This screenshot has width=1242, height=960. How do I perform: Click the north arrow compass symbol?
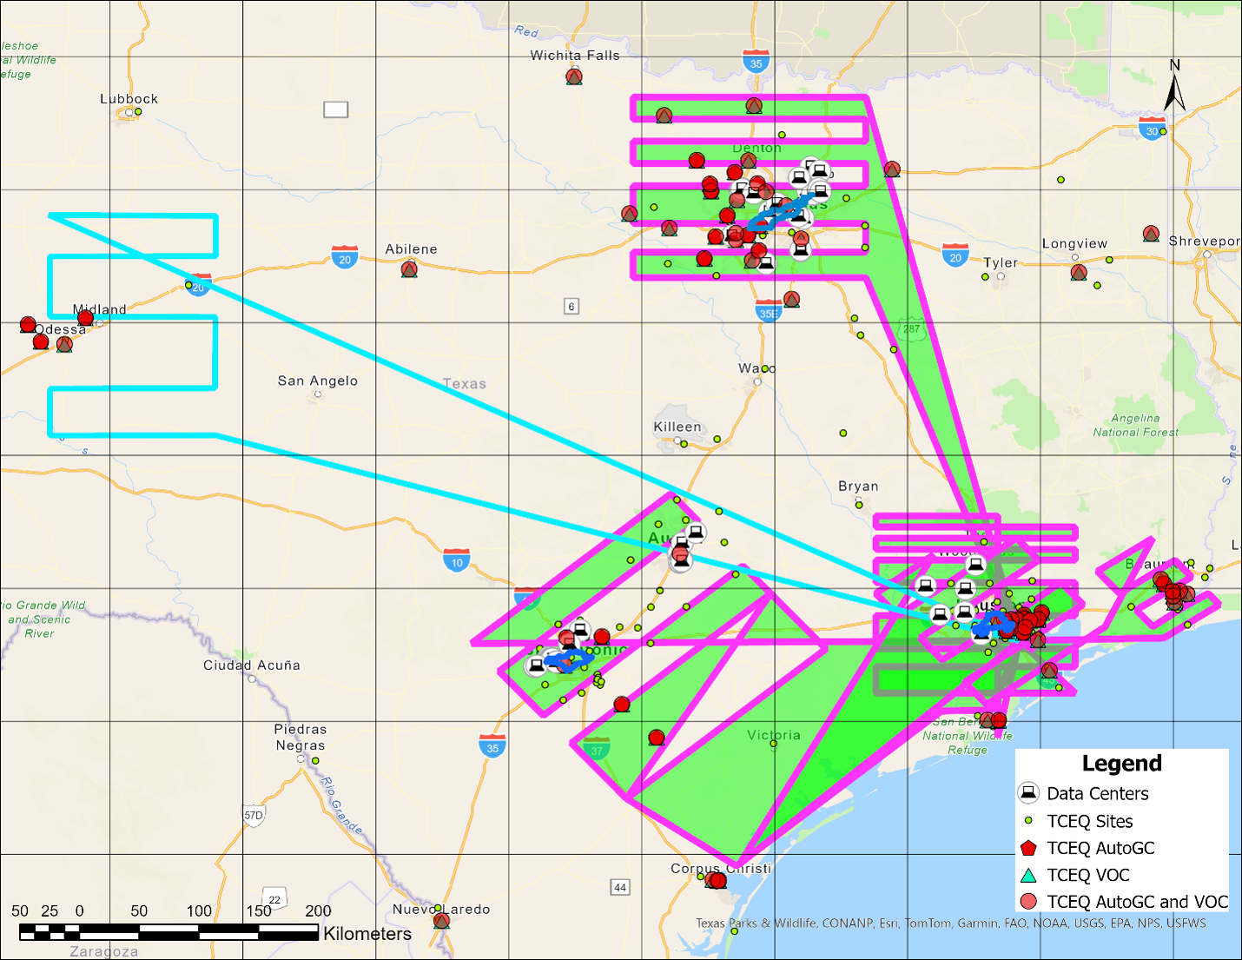pos(1174,89)
